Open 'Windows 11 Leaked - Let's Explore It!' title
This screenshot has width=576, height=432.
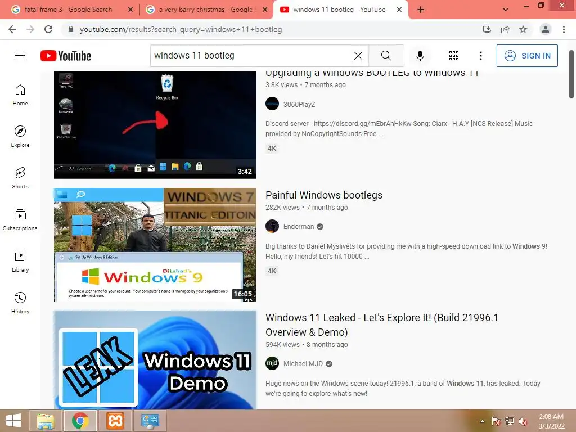[x=382, y=325]
